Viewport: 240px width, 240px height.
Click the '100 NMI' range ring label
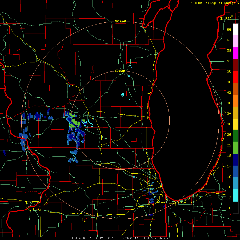pyautogui.click(x=120, y=21)
